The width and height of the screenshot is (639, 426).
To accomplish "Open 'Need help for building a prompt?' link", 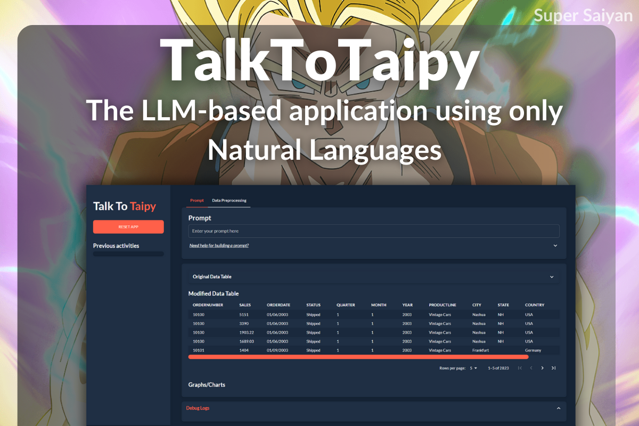I will point(219,245).
